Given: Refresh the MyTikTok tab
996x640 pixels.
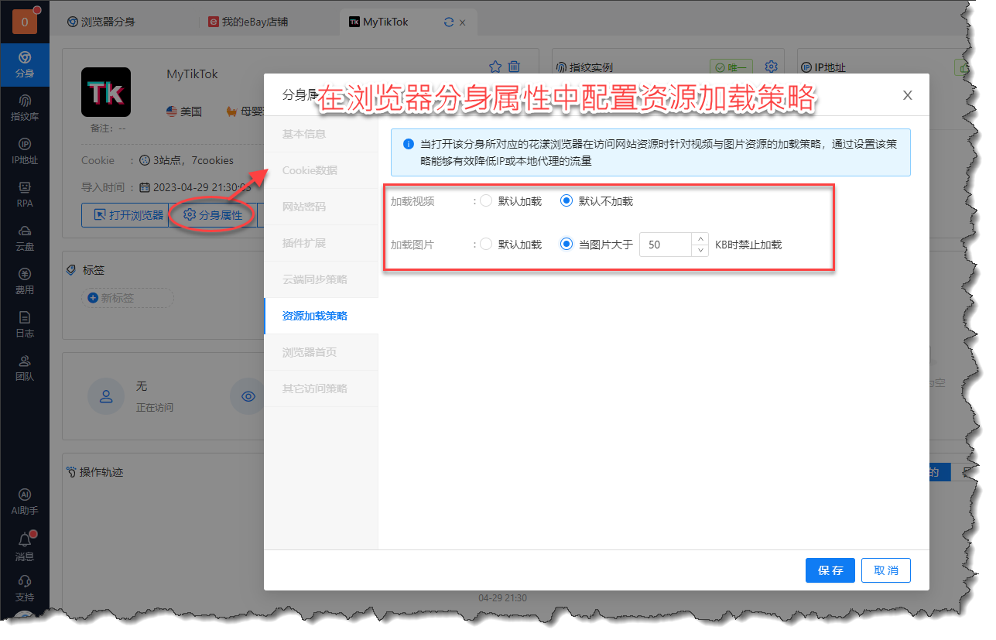Looking at the screenshot, I should [x=448, y=22].
